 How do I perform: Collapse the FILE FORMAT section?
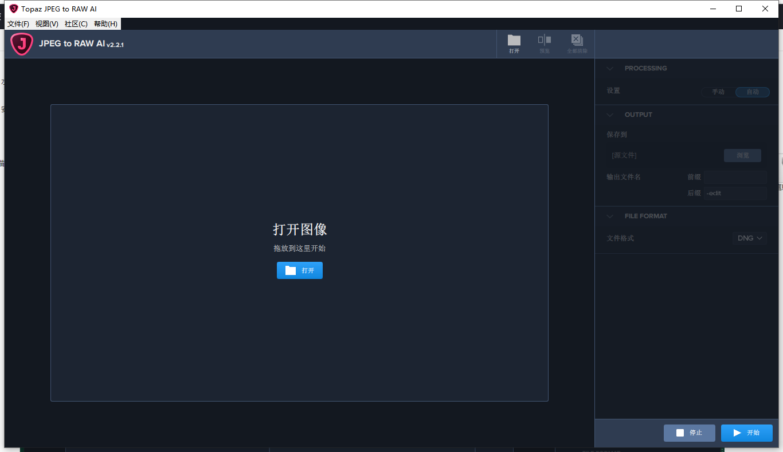point(610,216)
